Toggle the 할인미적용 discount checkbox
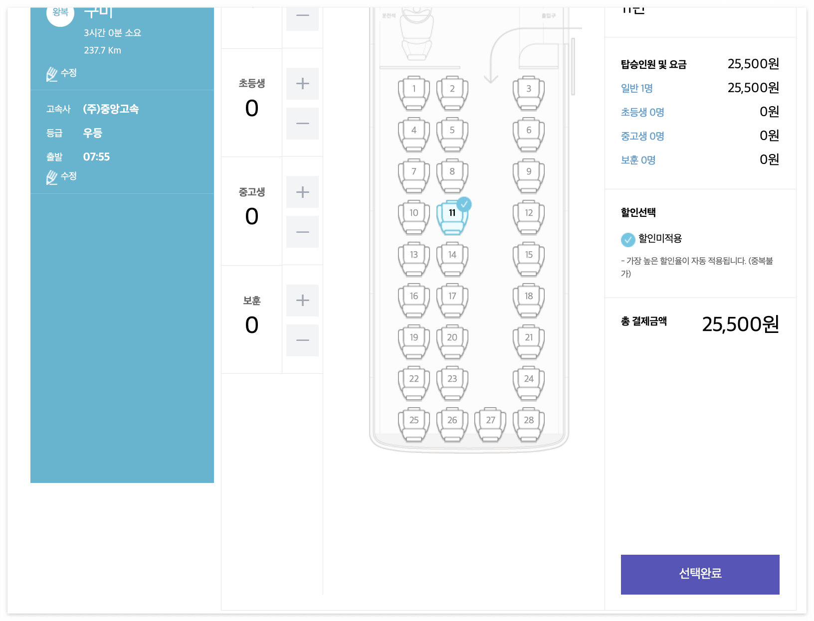 tap(628, 239)
